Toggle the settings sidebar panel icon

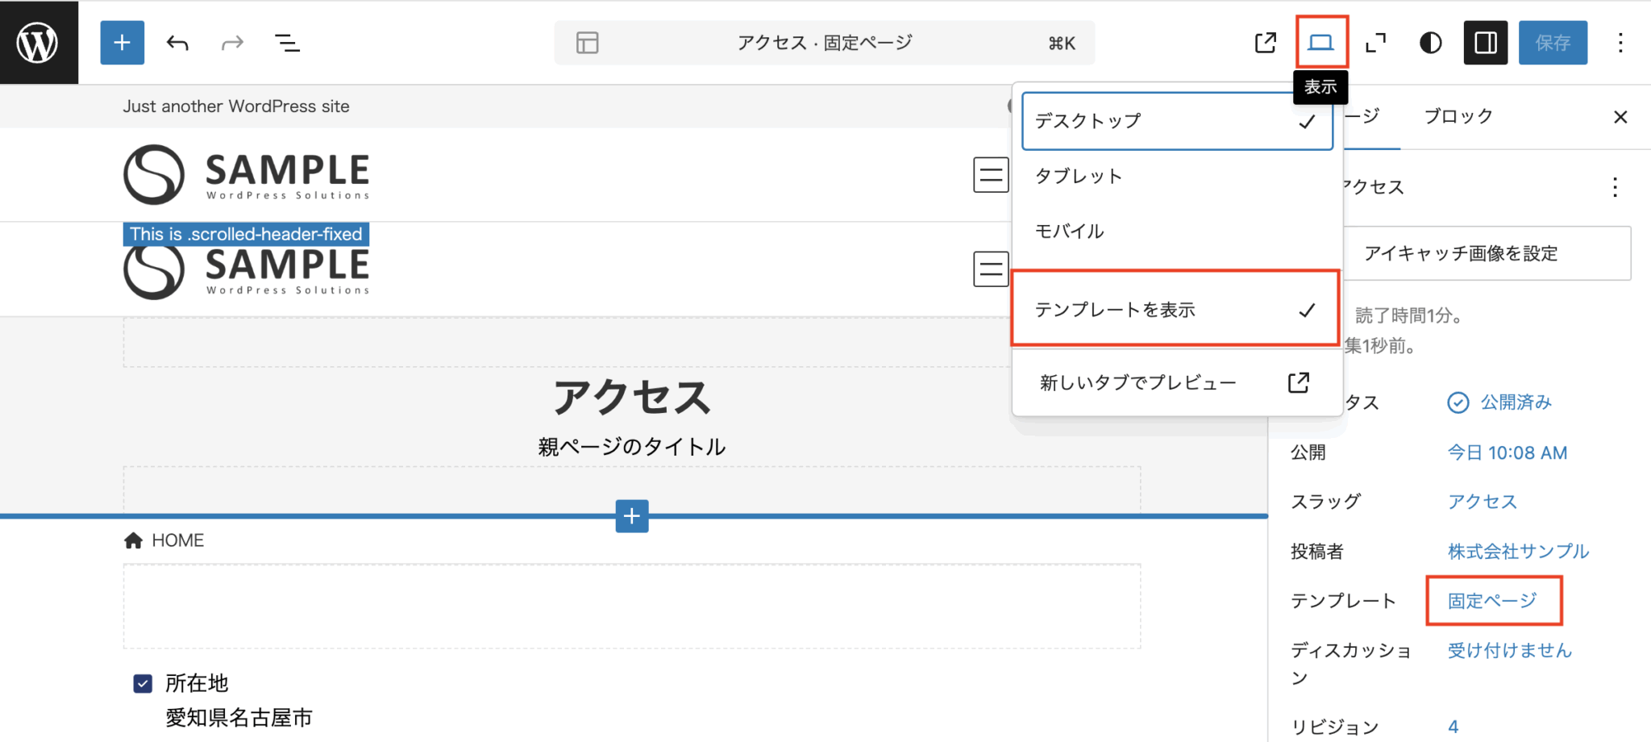point(1485,42)
